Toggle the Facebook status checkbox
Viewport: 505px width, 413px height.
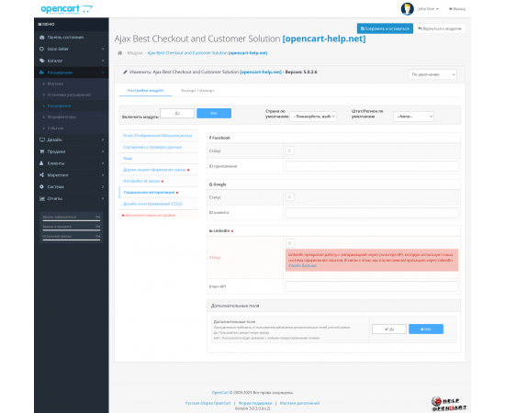point(289,151)
